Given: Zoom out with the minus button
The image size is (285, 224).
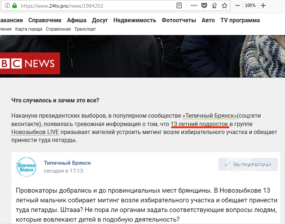Looking at the screenshot, I should click(238, 5).
